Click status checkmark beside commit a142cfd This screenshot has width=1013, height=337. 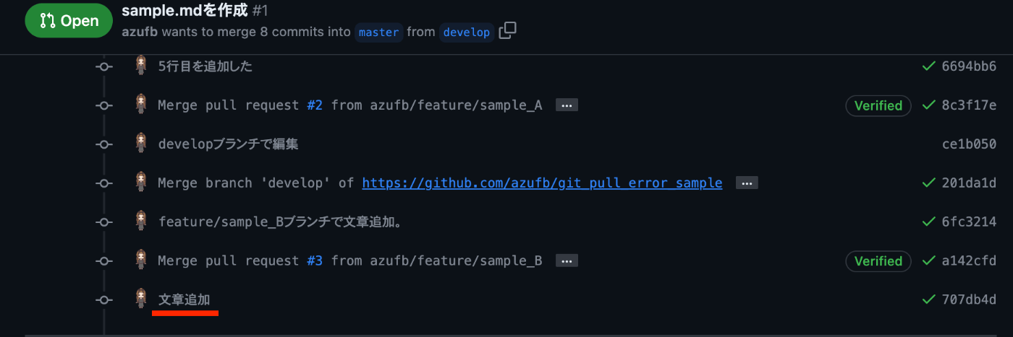[x=929, y=261]
